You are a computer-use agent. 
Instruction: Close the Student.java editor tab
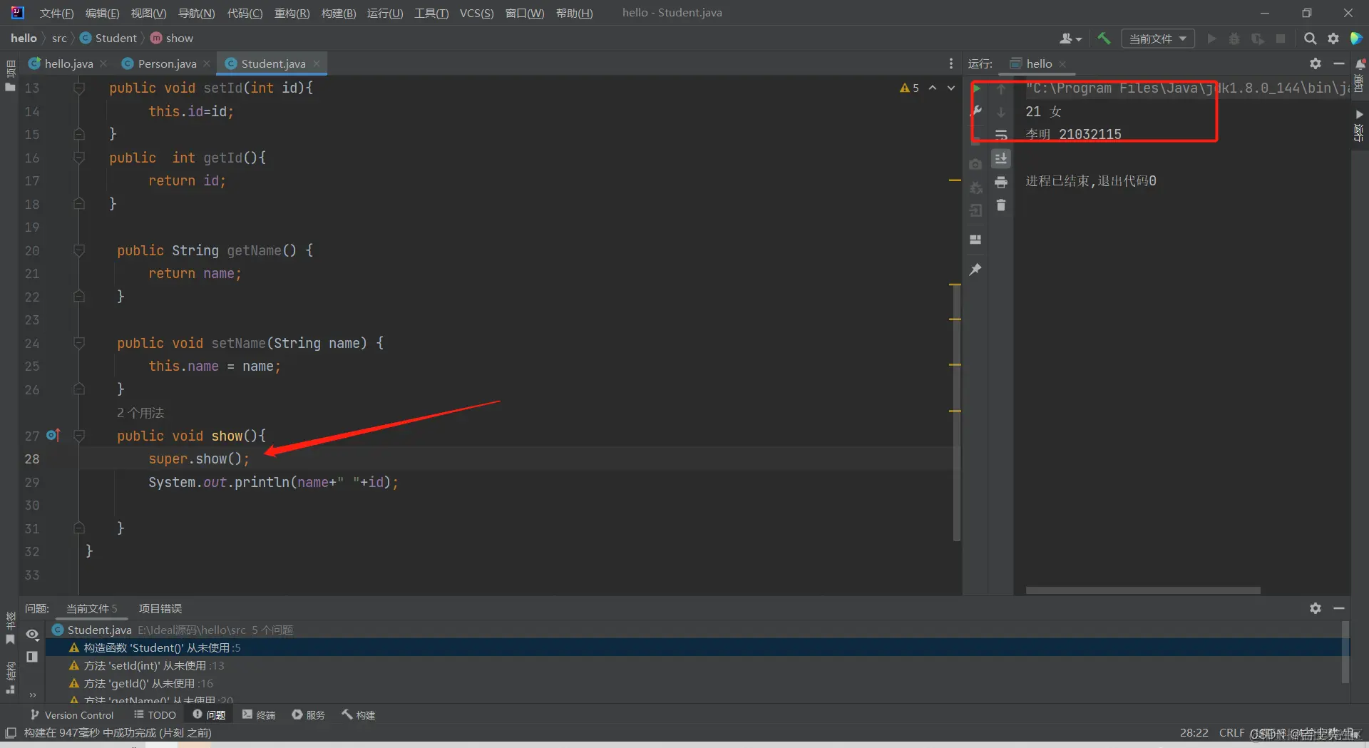point(317,63)
